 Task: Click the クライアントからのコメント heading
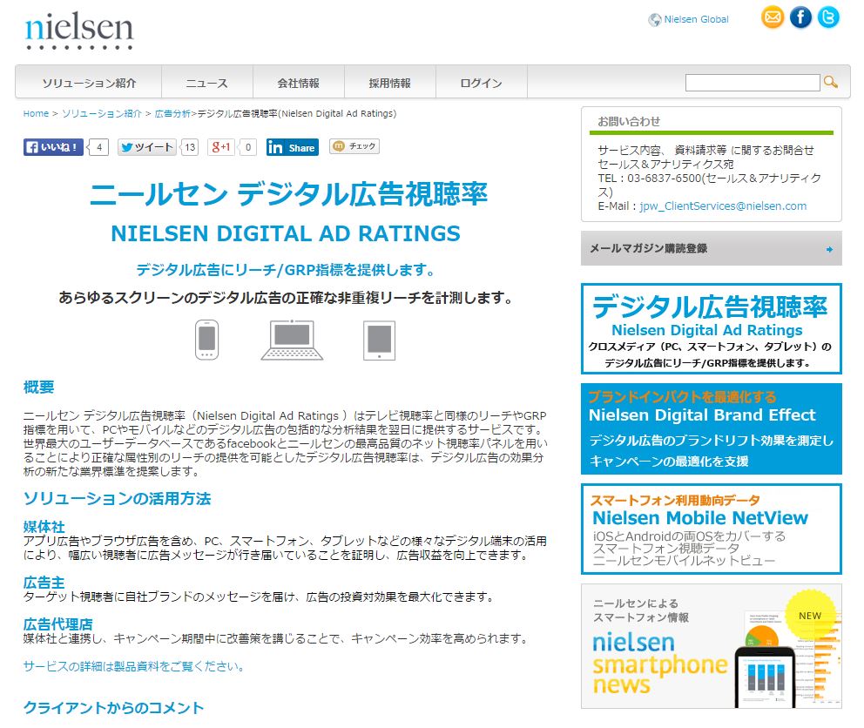click(113, 708)
